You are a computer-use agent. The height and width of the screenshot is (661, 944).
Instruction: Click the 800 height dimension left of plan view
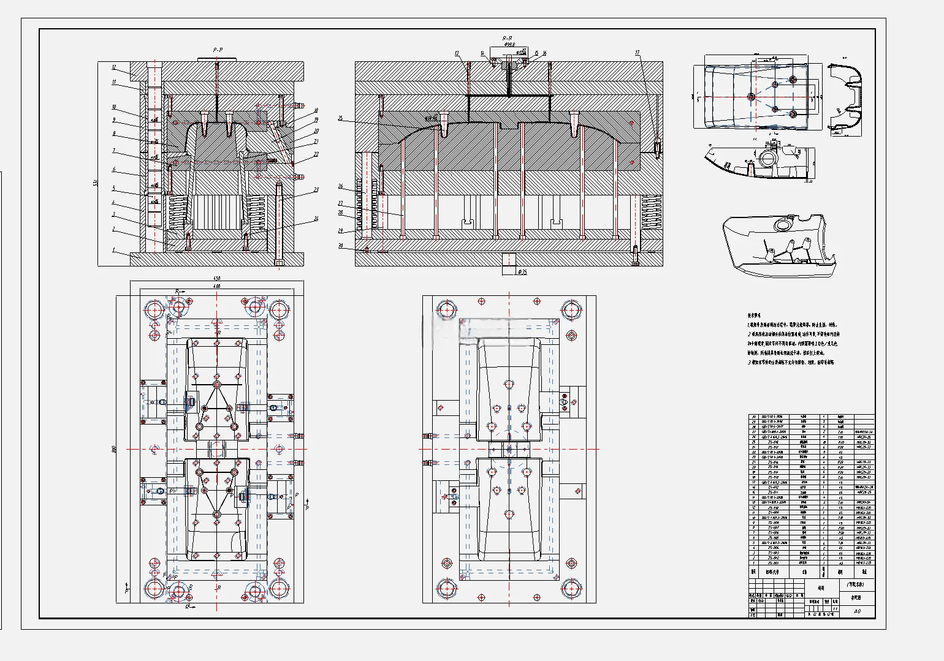click(113, 449)
